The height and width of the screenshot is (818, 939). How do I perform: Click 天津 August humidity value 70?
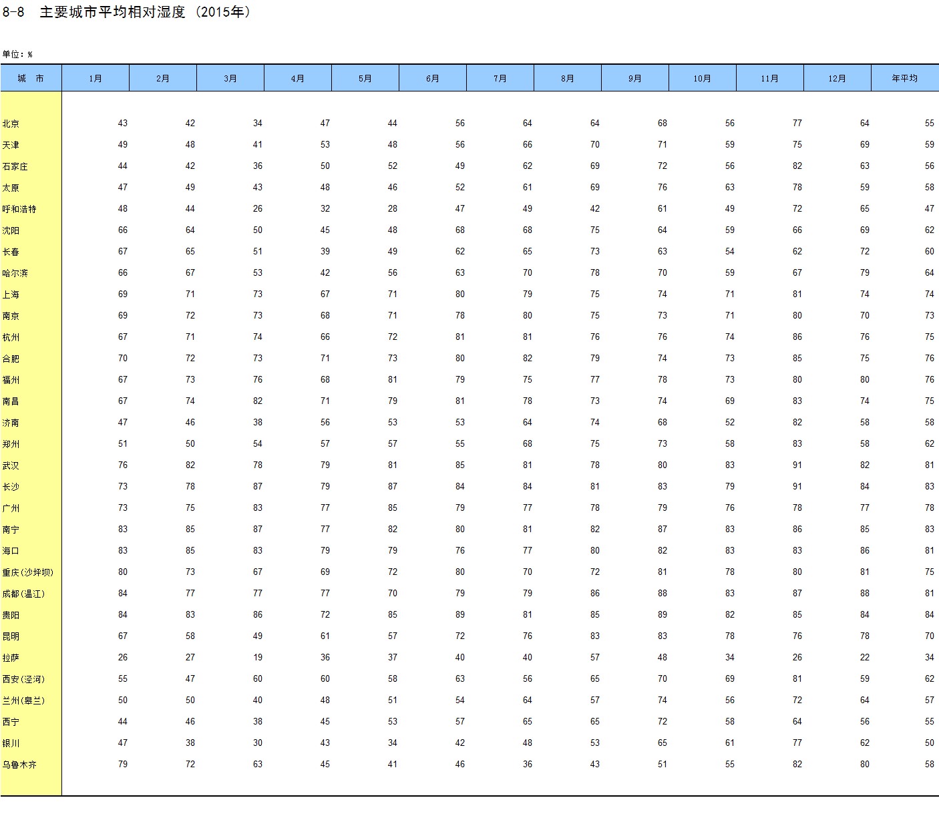[595, 144]
